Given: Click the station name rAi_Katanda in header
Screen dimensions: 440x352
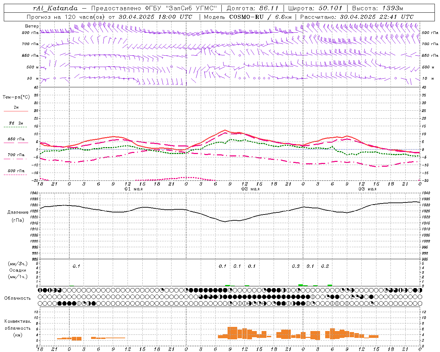Looking at the screenshot, I should tap(55, 8).
